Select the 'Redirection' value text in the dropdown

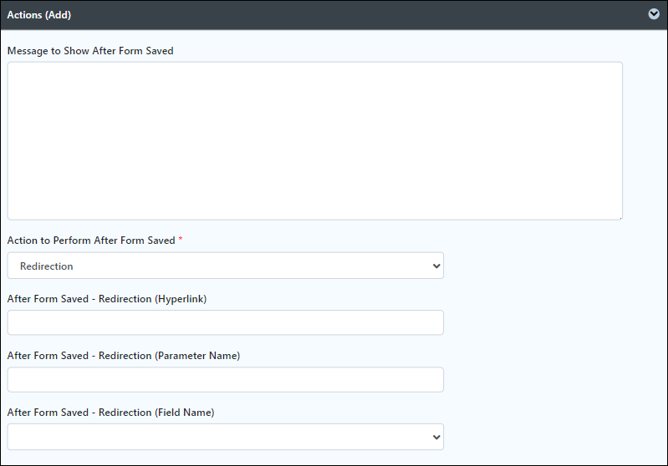[47, 266]
